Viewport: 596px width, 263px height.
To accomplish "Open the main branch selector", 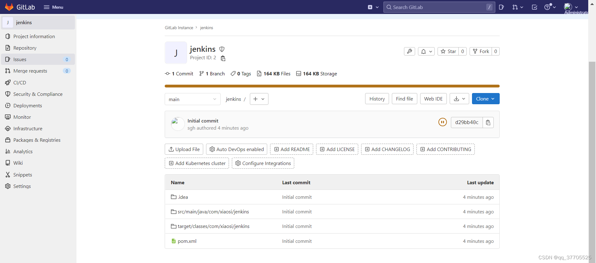I will (x=193, y=99).
